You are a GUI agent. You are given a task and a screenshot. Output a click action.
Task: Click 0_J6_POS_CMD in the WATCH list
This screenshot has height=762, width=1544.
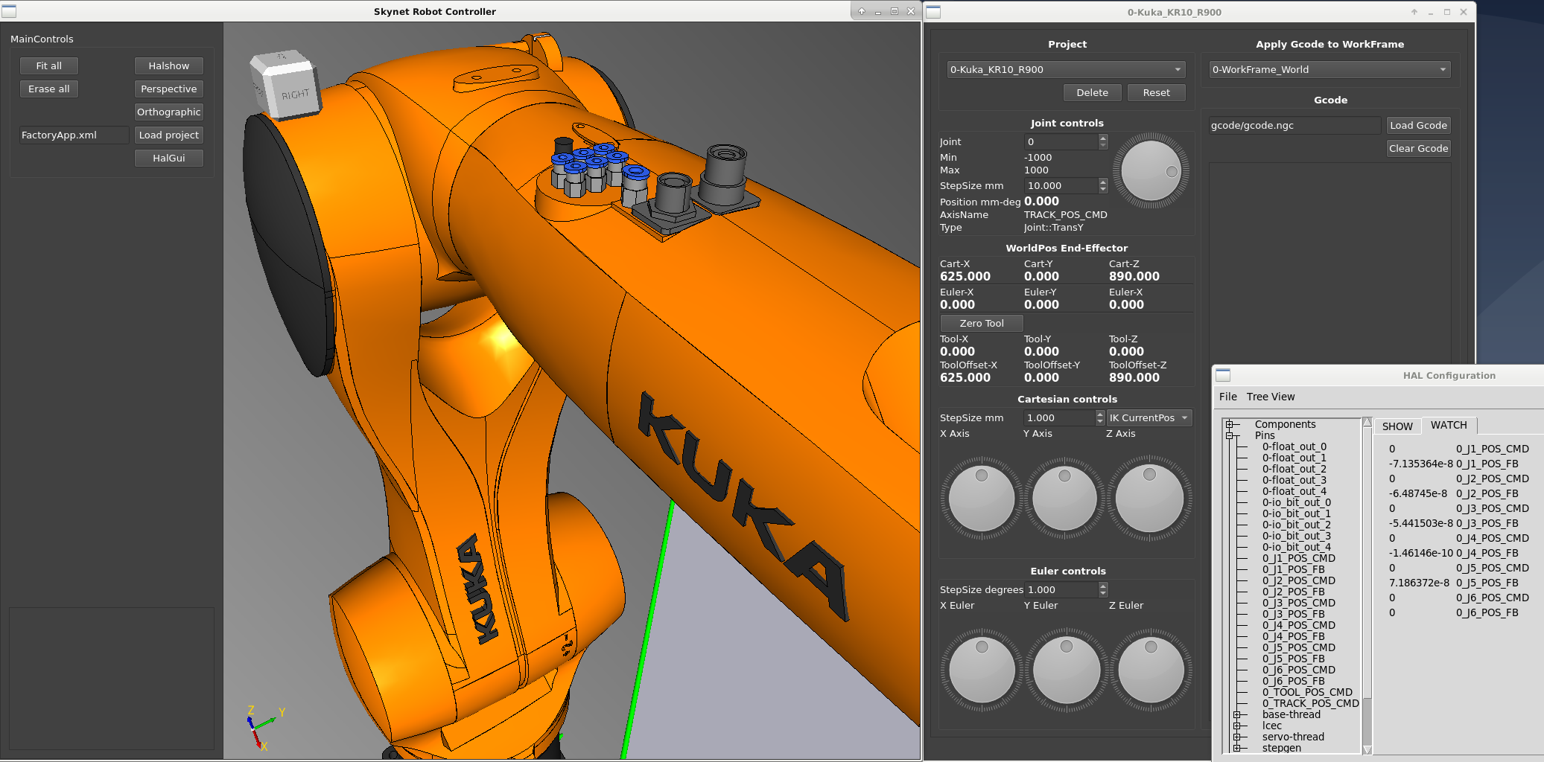[1493, 598]
